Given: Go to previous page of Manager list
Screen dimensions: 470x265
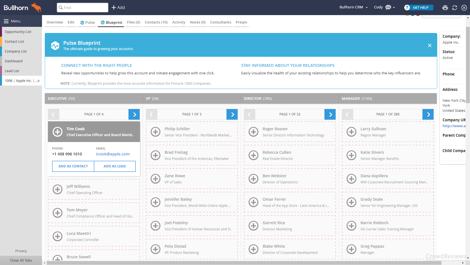Looking at the screenshot, I should click(x=347, y=114).
